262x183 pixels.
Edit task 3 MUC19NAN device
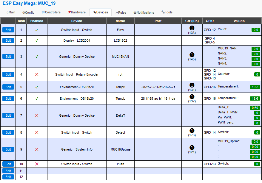(8, 57)
